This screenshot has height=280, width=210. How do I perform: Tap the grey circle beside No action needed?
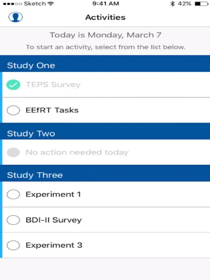click(13, 152)
